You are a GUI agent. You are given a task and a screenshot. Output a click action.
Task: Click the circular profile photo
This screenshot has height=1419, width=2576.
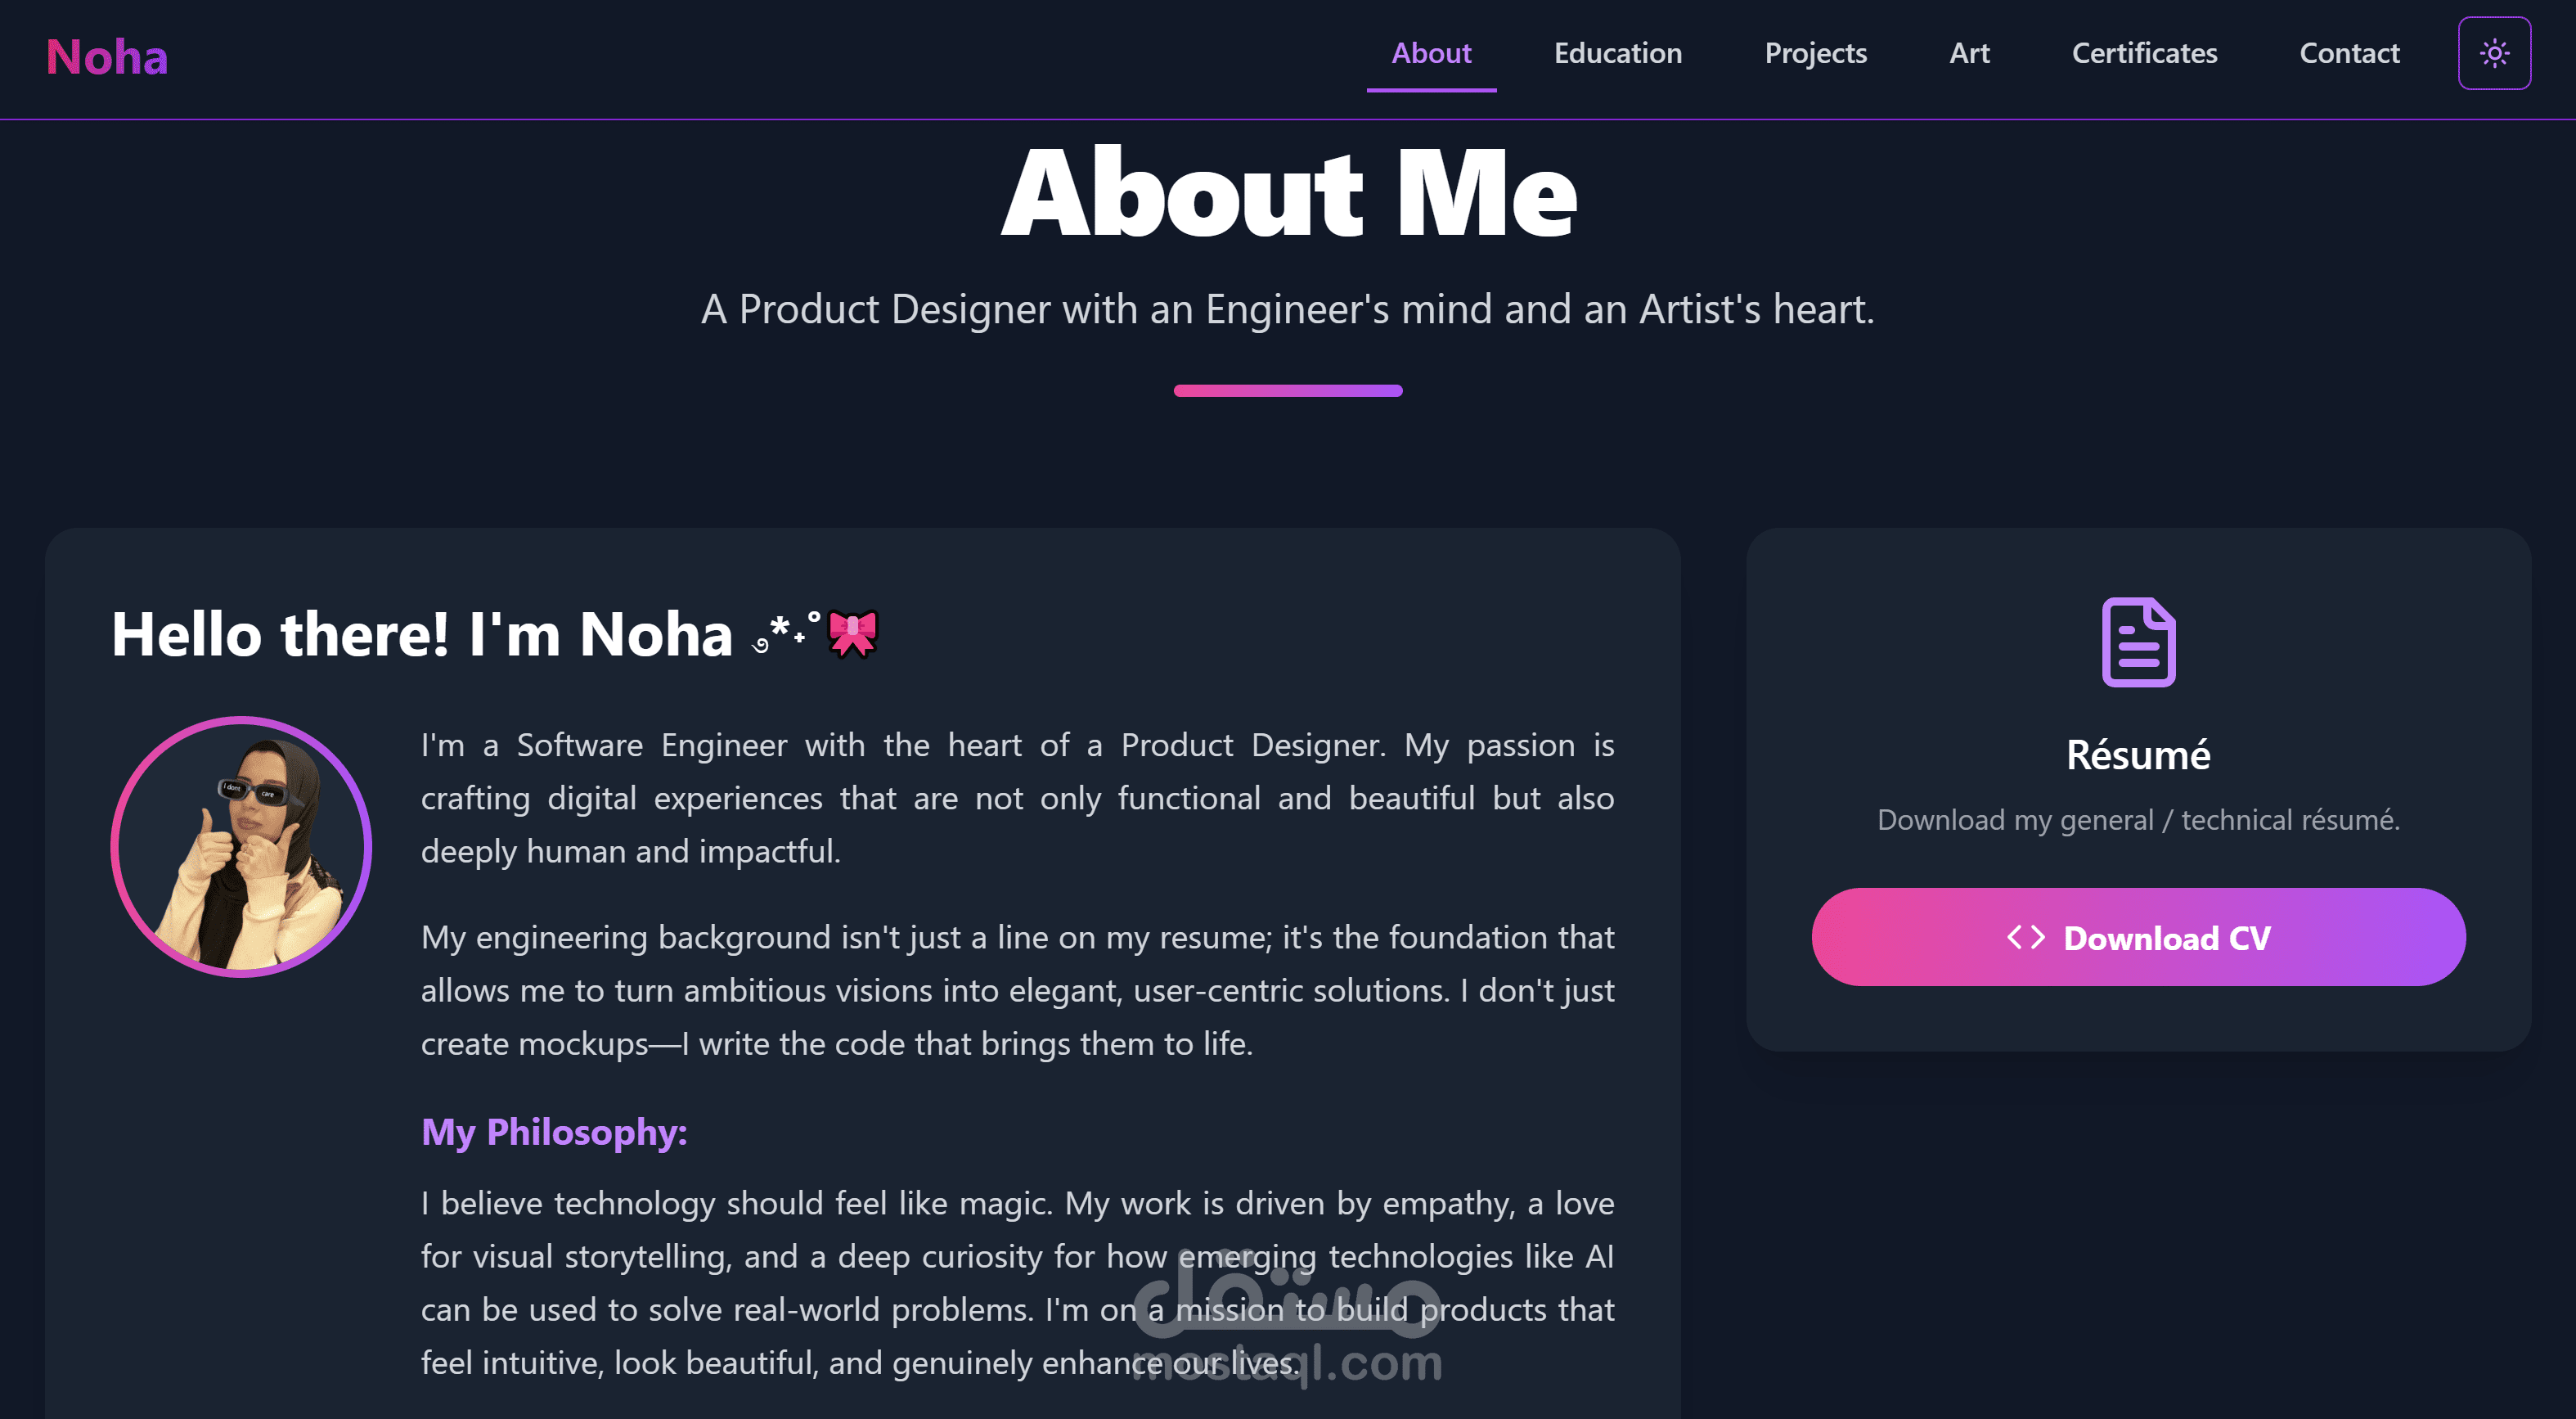[241, 847]
